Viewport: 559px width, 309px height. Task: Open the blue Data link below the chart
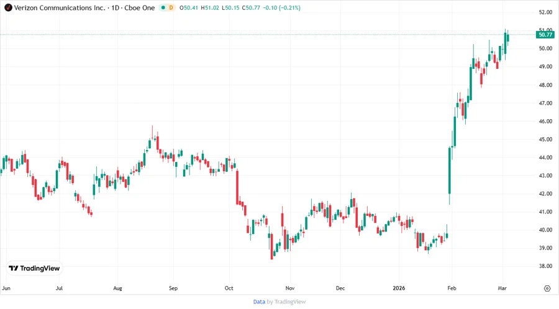(x=259, y=302)
